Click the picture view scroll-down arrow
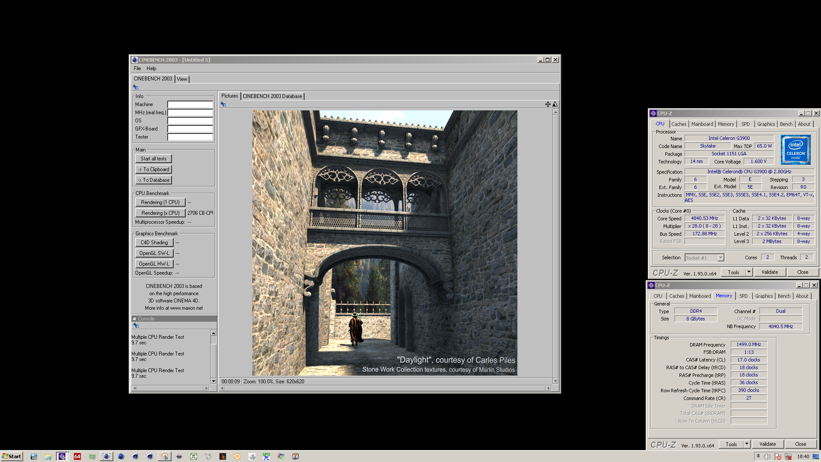This screenshot has width=821, height=462. 555,381
